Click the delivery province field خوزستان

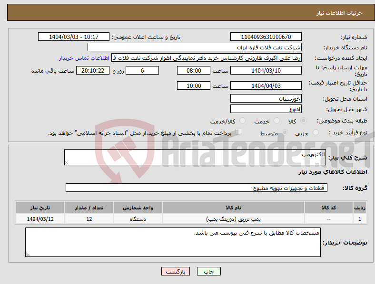tap(266, 98)
